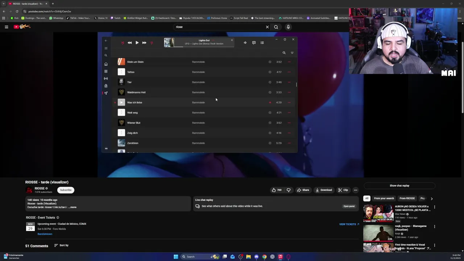Show chat replay above recommendations

click(x=399, y=186)
